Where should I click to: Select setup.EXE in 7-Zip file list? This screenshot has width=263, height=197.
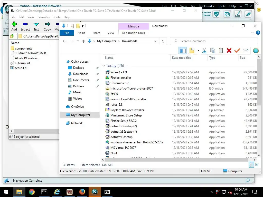21,68
